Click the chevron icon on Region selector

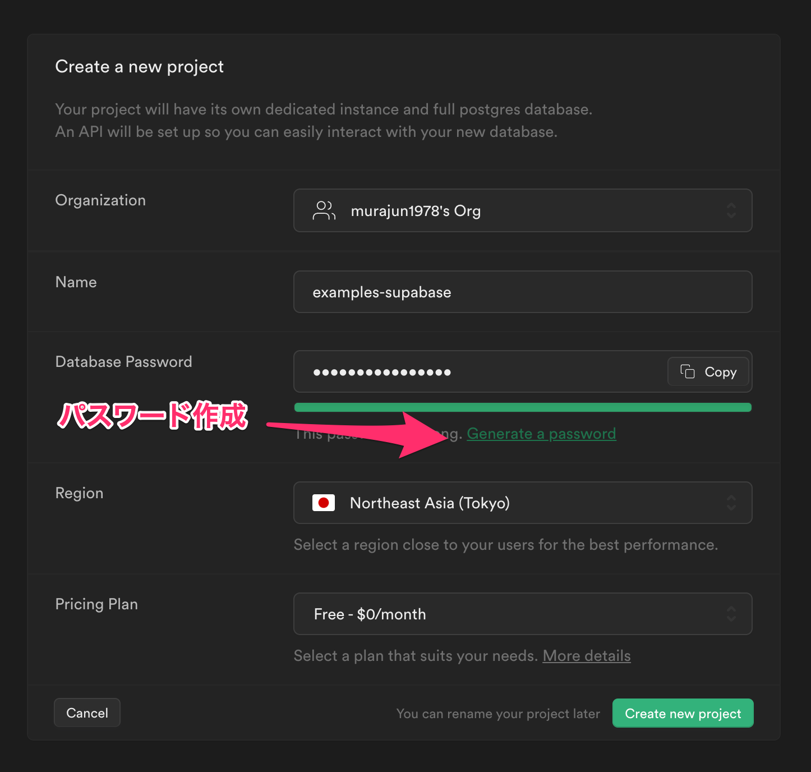pos(731,503)
